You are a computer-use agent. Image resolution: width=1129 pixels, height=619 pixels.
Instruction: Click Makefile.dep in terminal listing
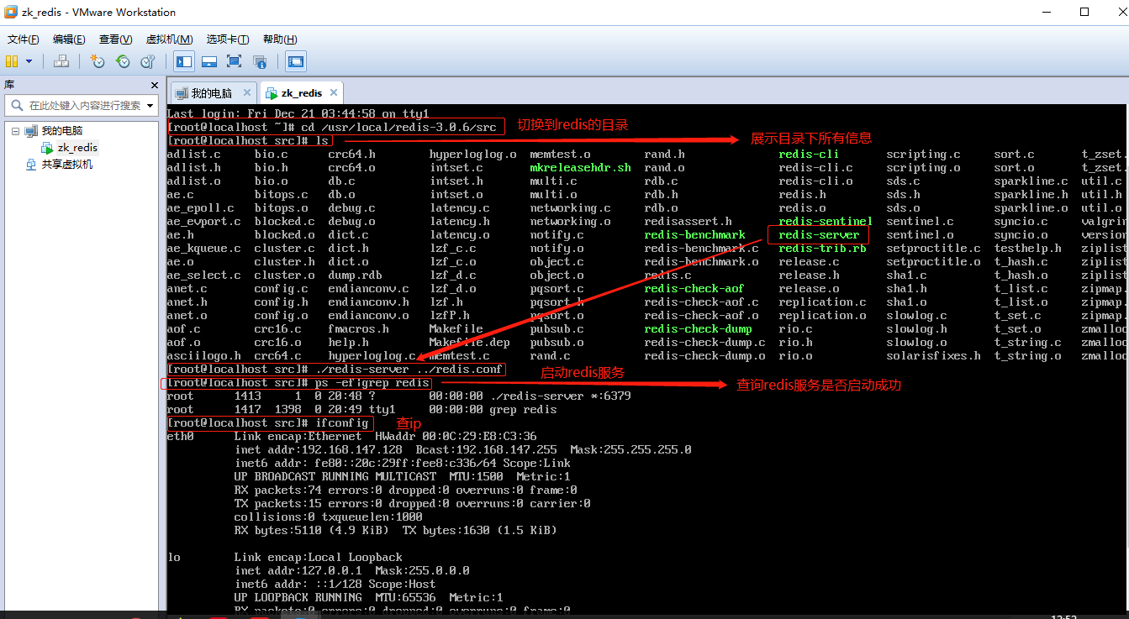click(469, 343)
